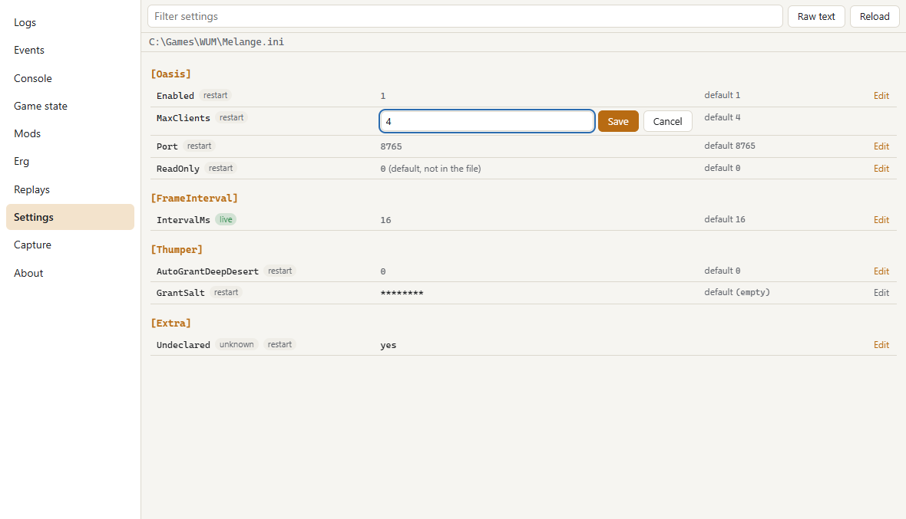Edit the ReadOnly setting
906x519 pixels.
tap(881, 169)
